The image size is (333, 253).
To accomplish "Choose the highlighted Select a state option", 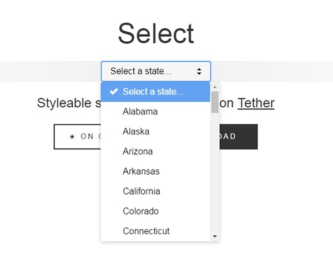I will [155, 92].
